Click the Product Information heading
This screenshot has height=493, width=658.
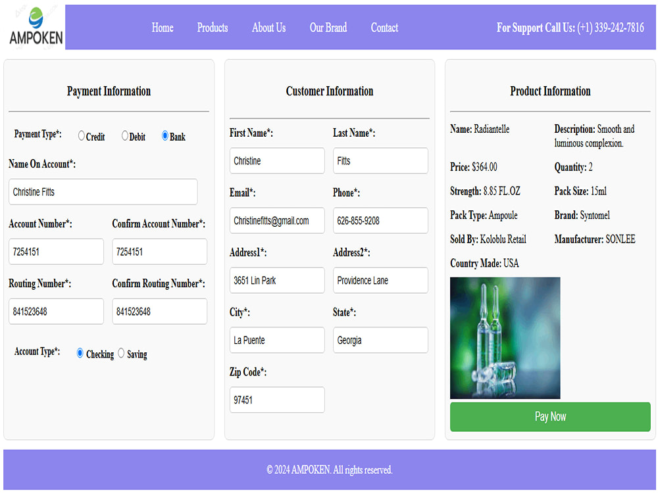point(550,91)
